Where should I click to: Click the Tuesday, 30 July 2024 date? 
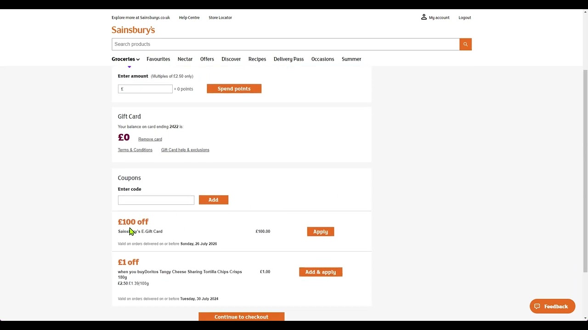point(199,299)
